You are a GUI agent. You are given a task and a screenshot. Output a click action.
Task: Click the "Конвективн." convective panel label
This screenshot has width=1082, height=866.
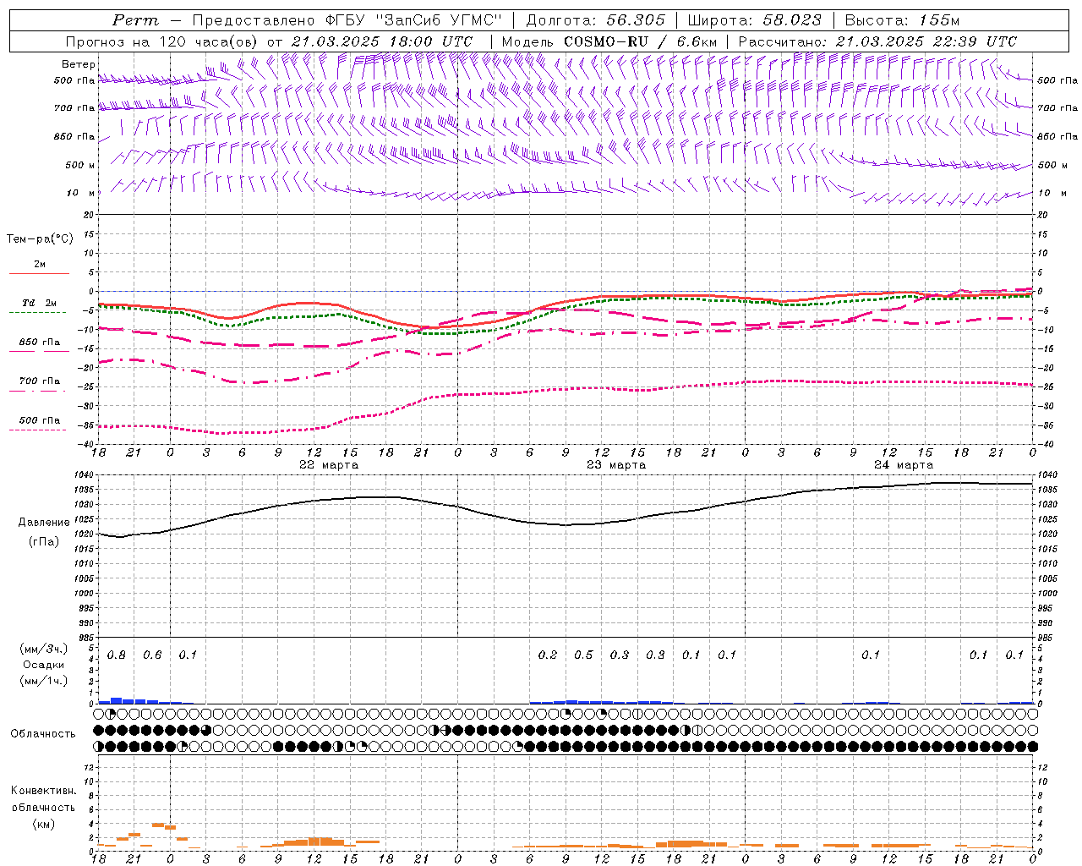click(44, 791)
